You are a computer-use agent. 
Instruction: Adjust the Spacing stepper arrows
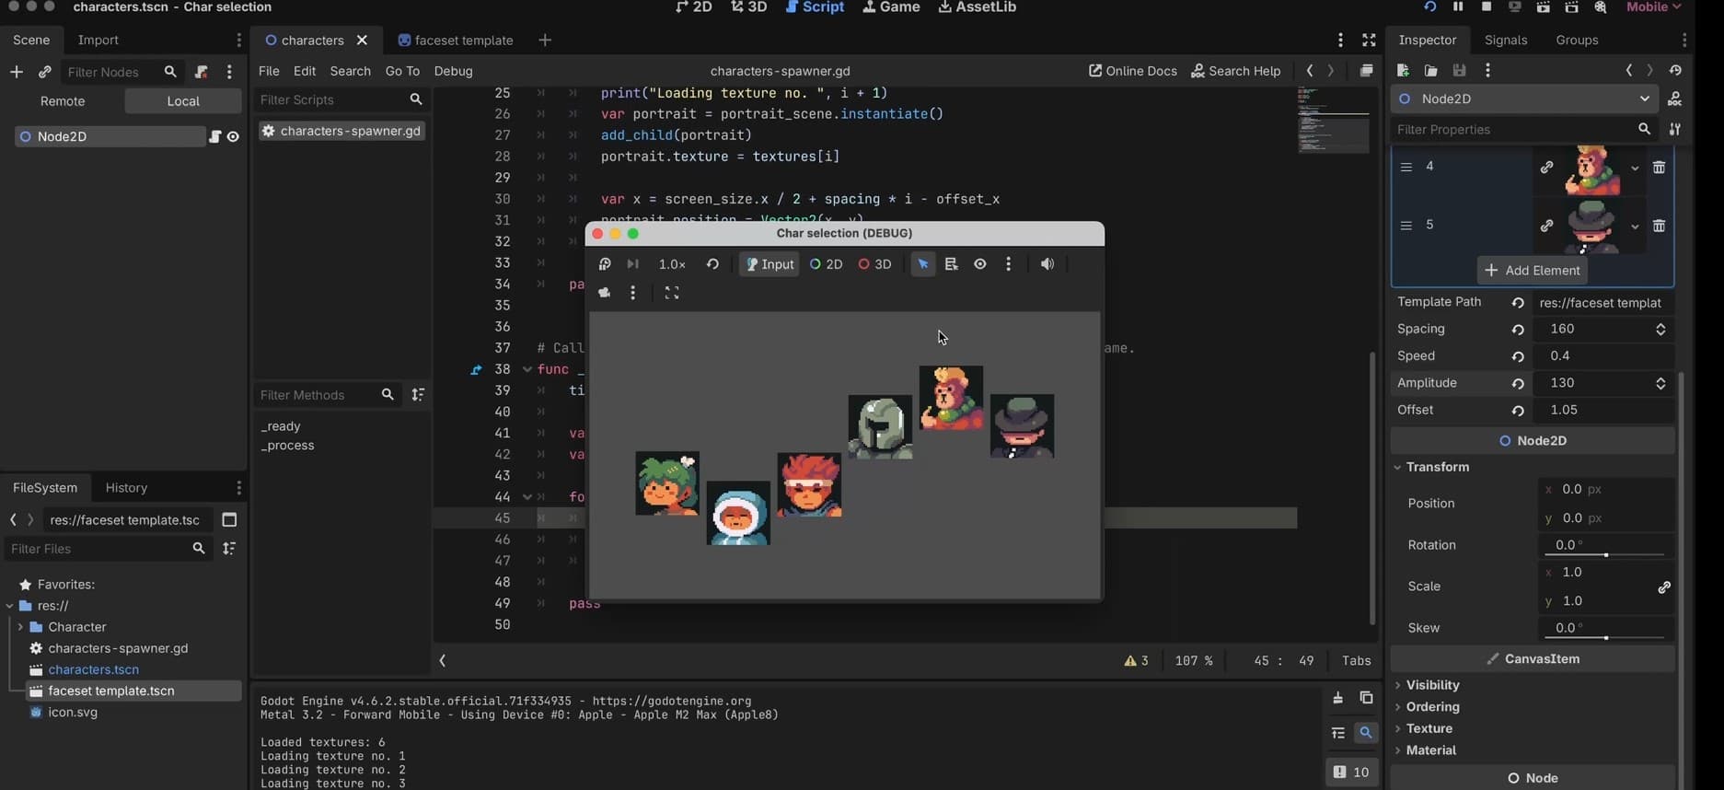coord(1660,330)
